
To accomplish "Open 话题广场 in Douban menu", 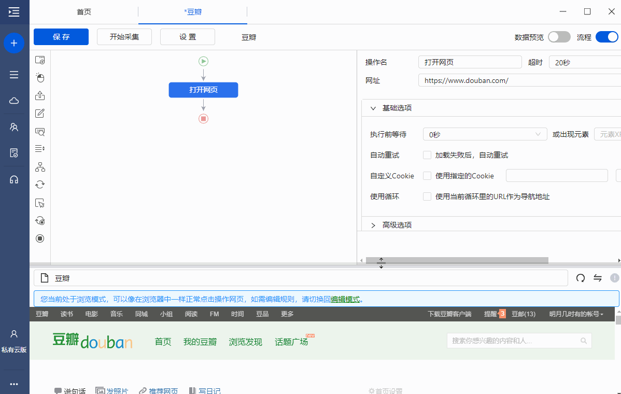I will click(x=291, y=342).
